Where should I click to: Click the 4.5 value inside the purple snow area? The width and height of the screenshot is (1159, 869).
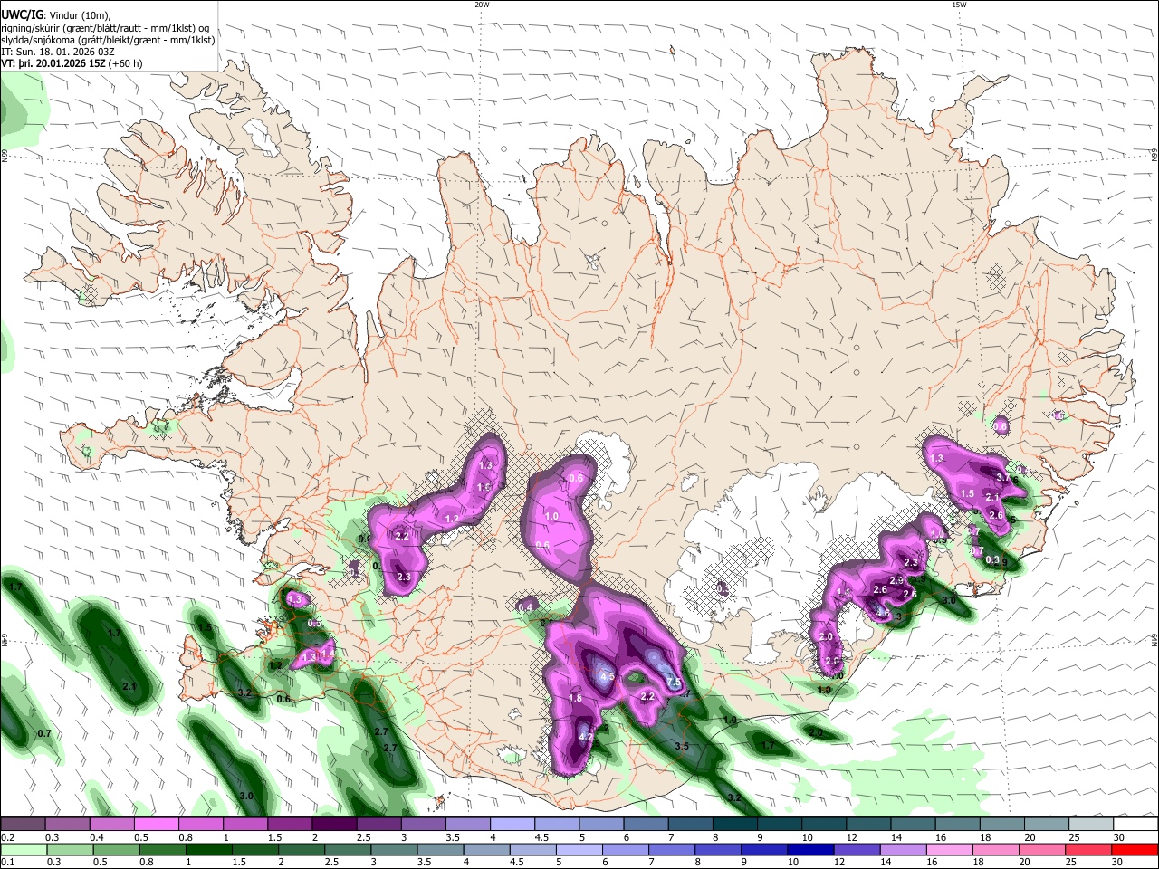point(608,676)
